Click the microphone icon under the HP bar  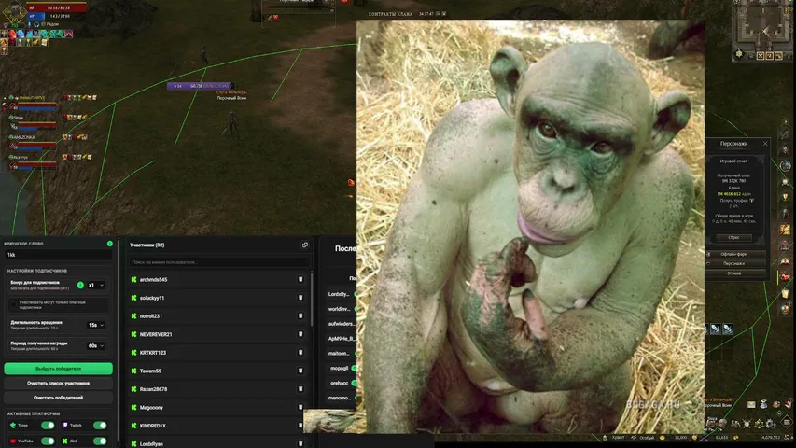29,24
